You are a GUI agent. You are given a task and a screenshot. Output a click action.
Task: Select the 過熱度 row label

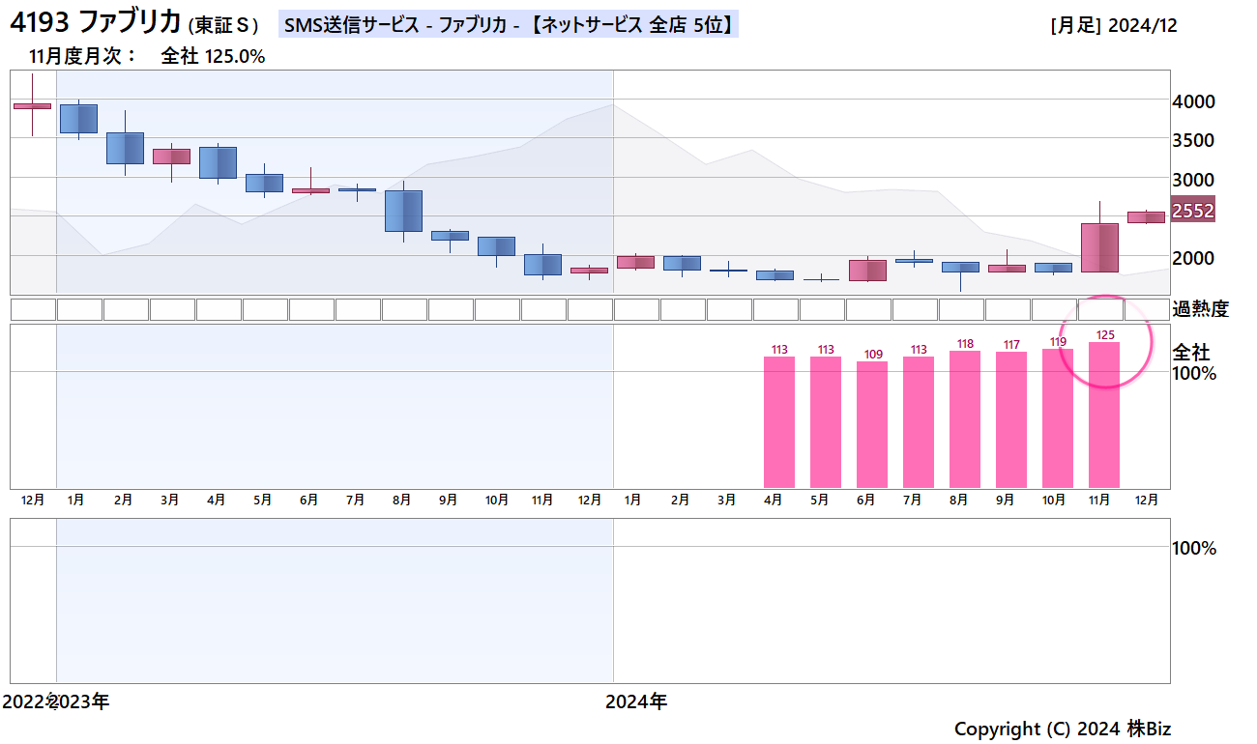tap(1200, 309)
